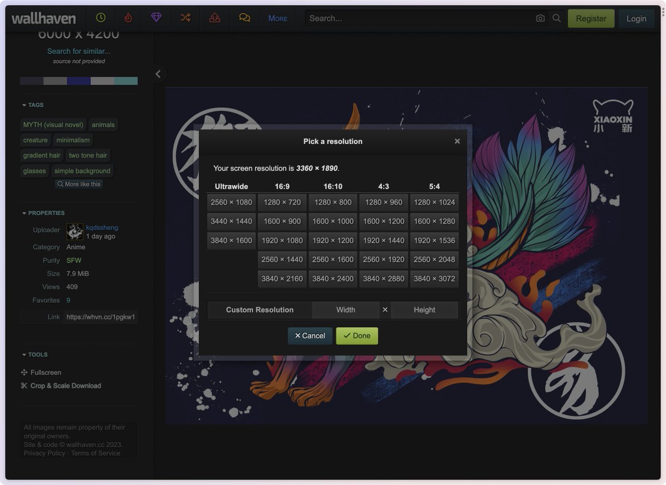This screenshot has height=485, width=666.
Task: Select the 3840 × 1600 resolution
Action: pyautogui.click(x=231, y=240)
